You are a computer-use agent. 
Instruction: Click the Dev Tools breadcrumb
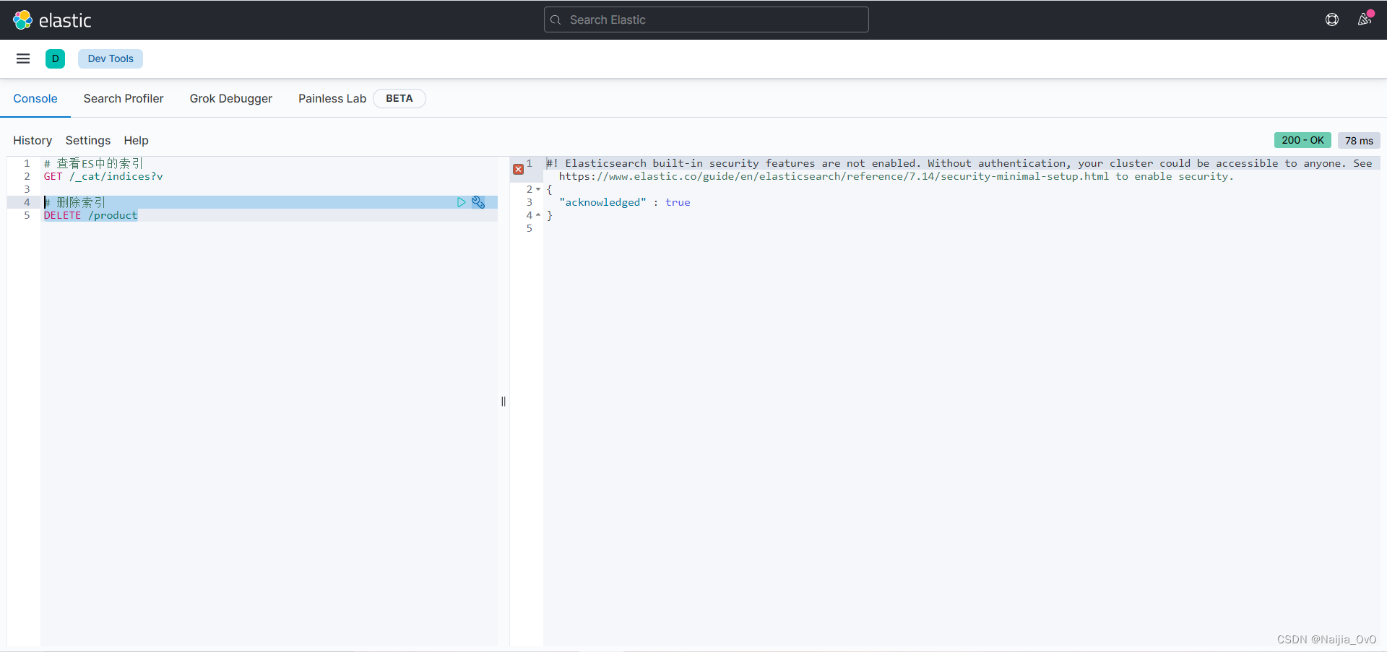[x=111, y=58]
